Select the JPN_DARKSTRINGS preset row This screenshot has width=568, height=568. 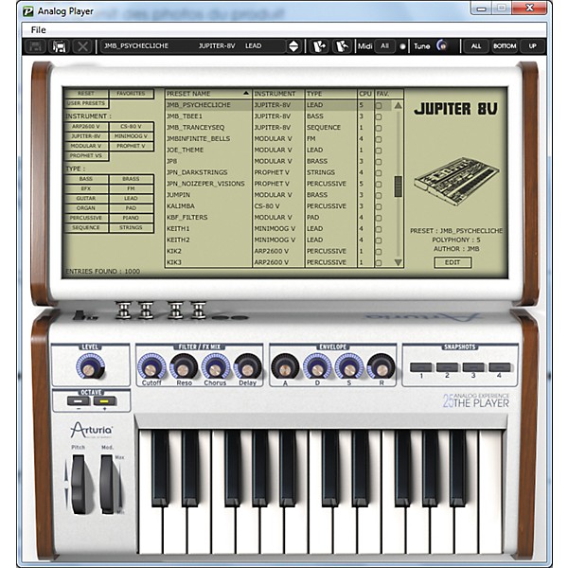278,173
